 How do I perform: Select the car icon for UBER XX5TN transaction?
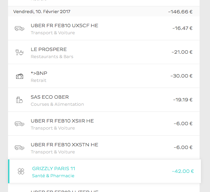tap(19, 147)
